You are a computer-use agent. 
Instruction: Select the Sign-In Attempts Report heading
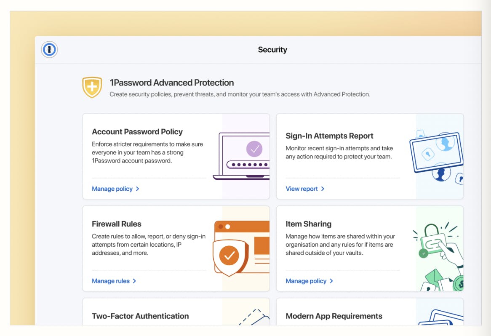[329, 136]
